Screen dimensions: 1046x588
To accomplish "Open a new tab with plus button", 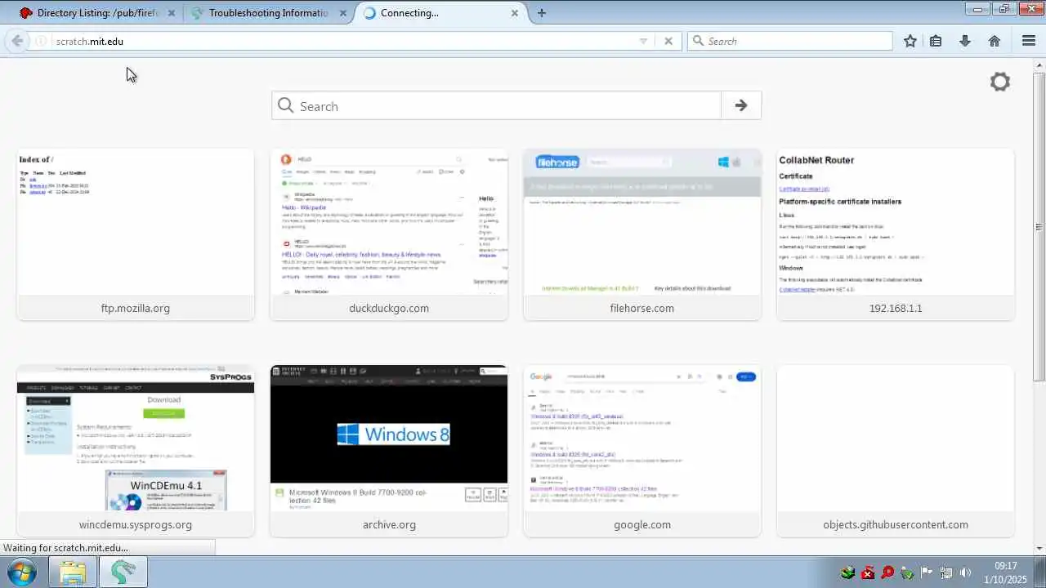I will coord(542,13).
